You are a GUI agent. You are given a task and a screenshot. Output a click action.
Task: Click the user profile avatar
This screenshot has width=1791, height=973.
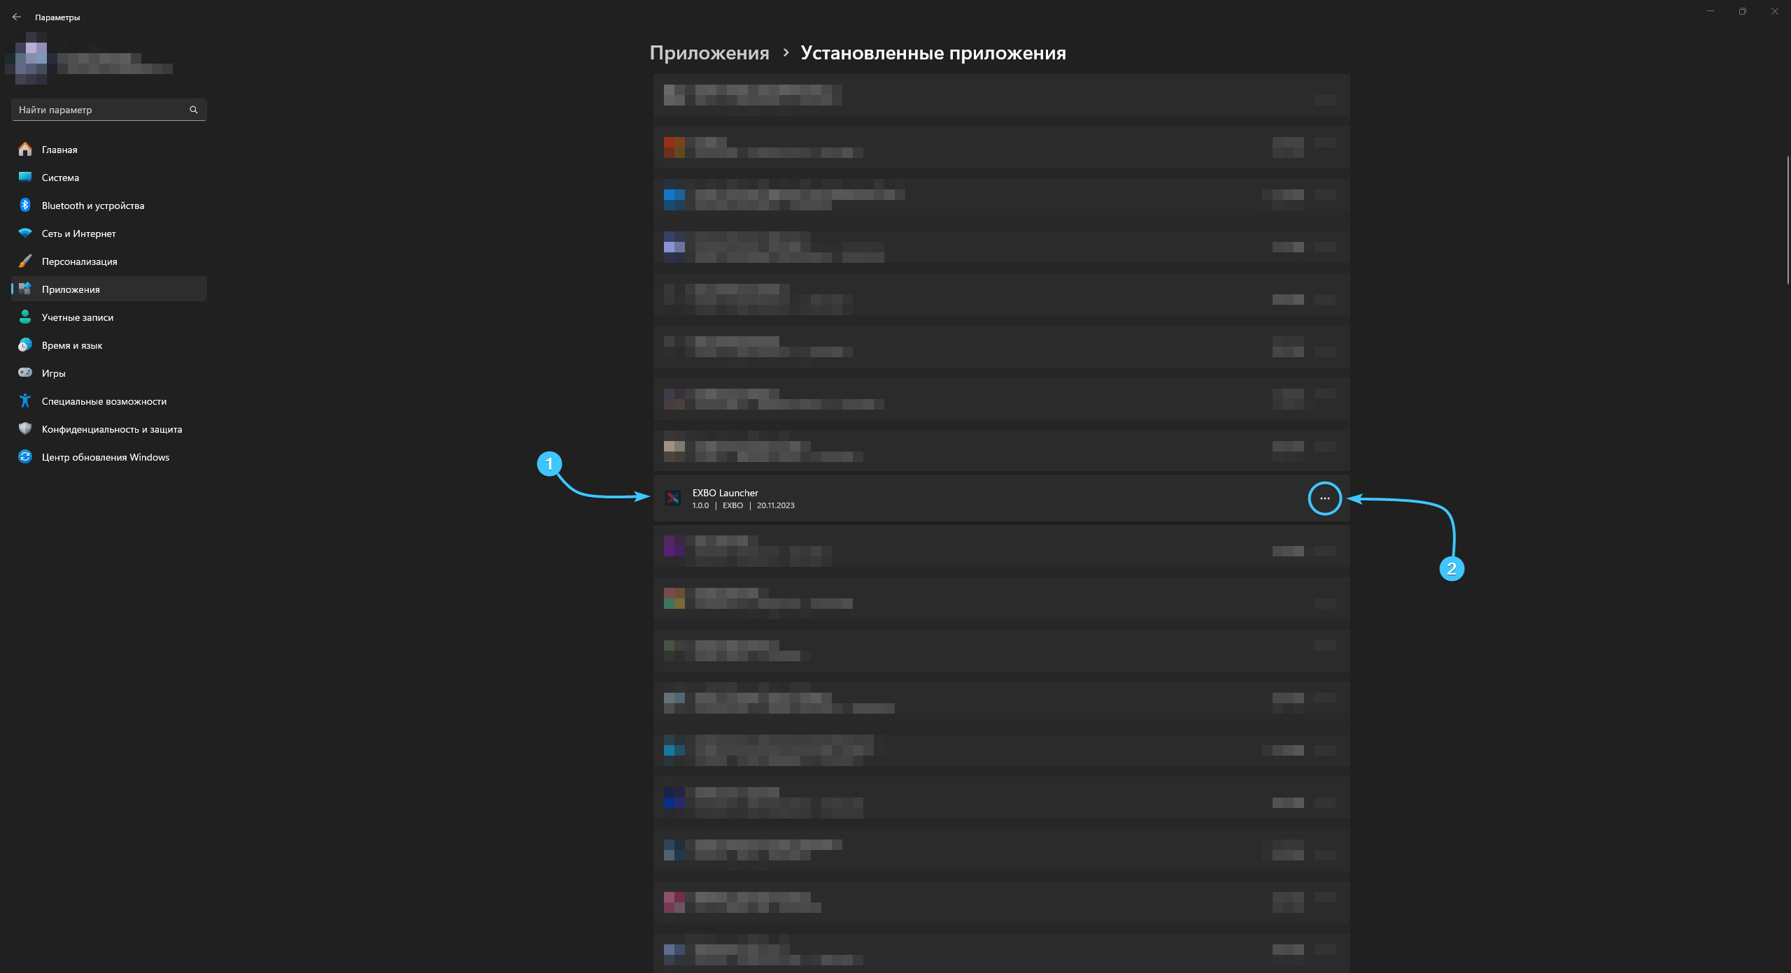point(31,58)
